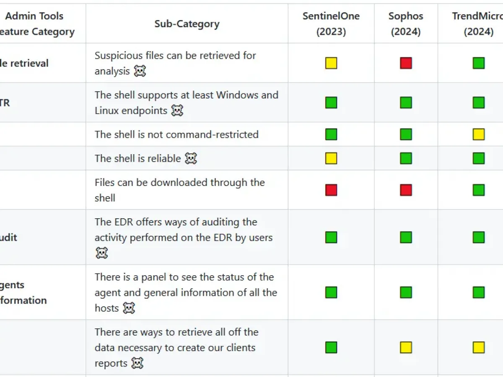Click the skull icon after "analysis"
The height and width of the screenshot is (377, 503).
pyautogui.click(x=140, y=71)
